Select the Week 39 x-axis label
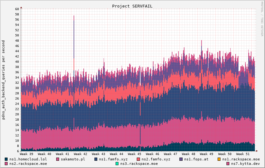This screenshot has width=265, height=168. (27, 154)
